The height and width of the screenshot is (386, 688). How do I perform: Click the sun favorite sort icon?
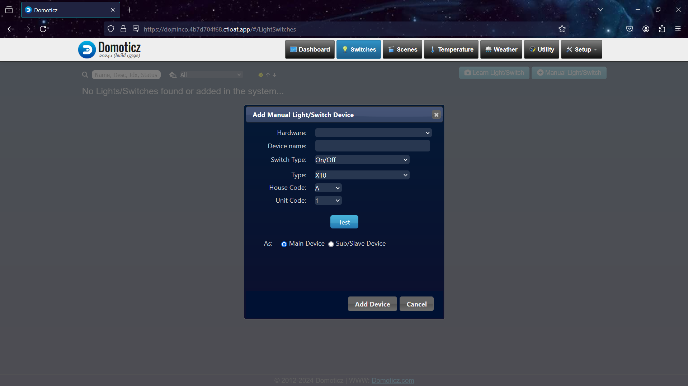261,75
